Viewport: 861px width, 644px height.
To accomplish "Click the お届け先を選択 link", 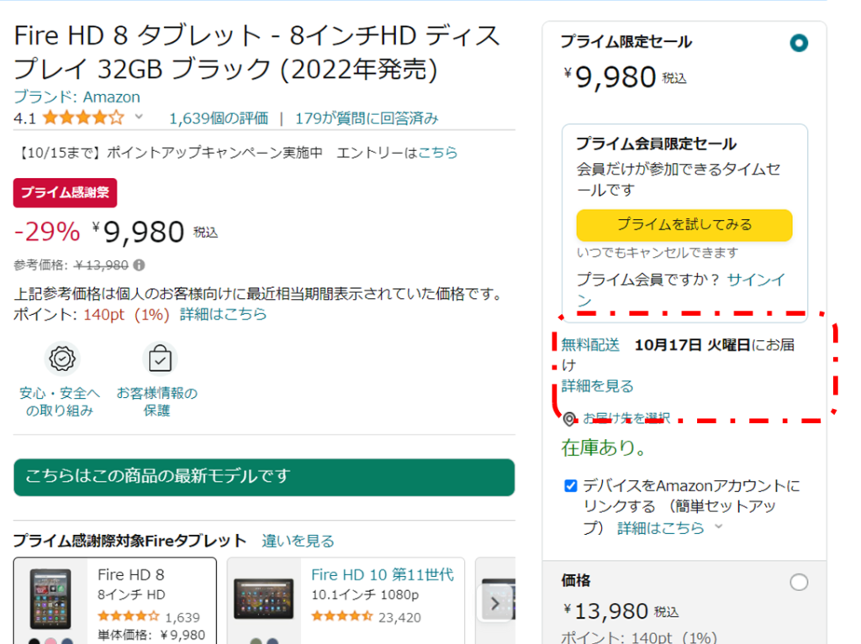I will point(626,418).
